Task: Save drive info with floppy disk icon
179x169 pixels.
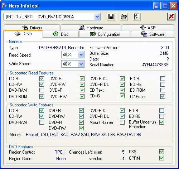Action: coord(111,16)
